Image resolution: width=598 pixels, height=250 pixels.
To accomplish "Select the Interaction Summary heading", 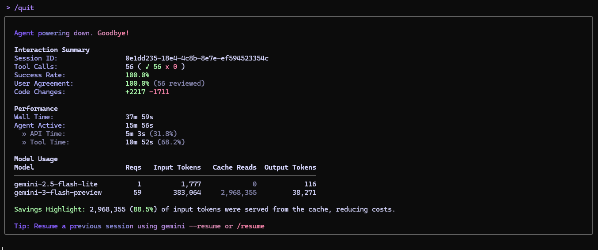I will click(x=52, y=50).
